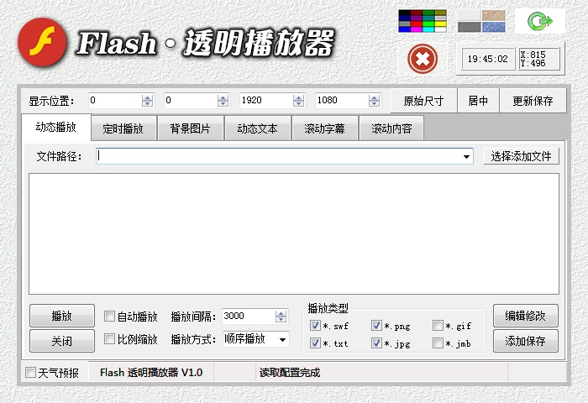
Task: Decrease 播放间隔 value with down arrow
Action: coord(281,319)
